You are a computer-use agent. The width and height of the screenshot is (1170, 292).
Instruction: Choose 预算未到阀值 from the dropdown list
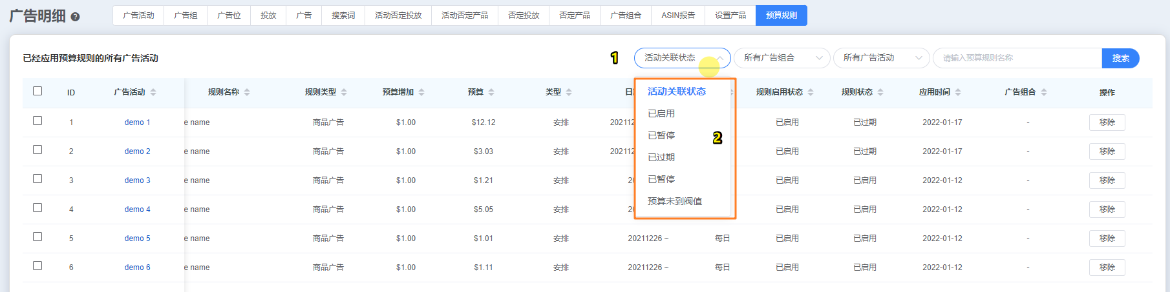(675, 201)
